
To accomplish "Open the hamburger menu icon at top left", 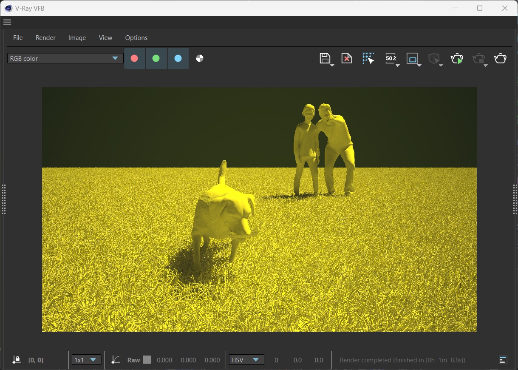I will 7,22.
